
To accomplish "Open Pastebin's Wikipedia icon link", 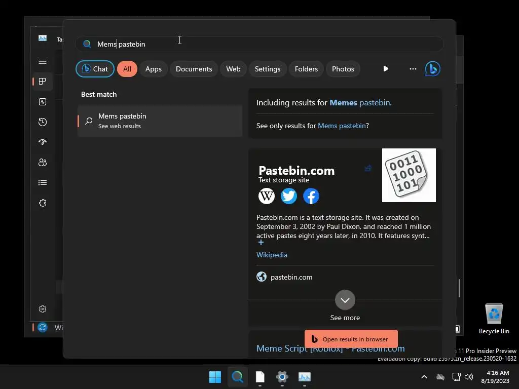I will click(267, 196).
